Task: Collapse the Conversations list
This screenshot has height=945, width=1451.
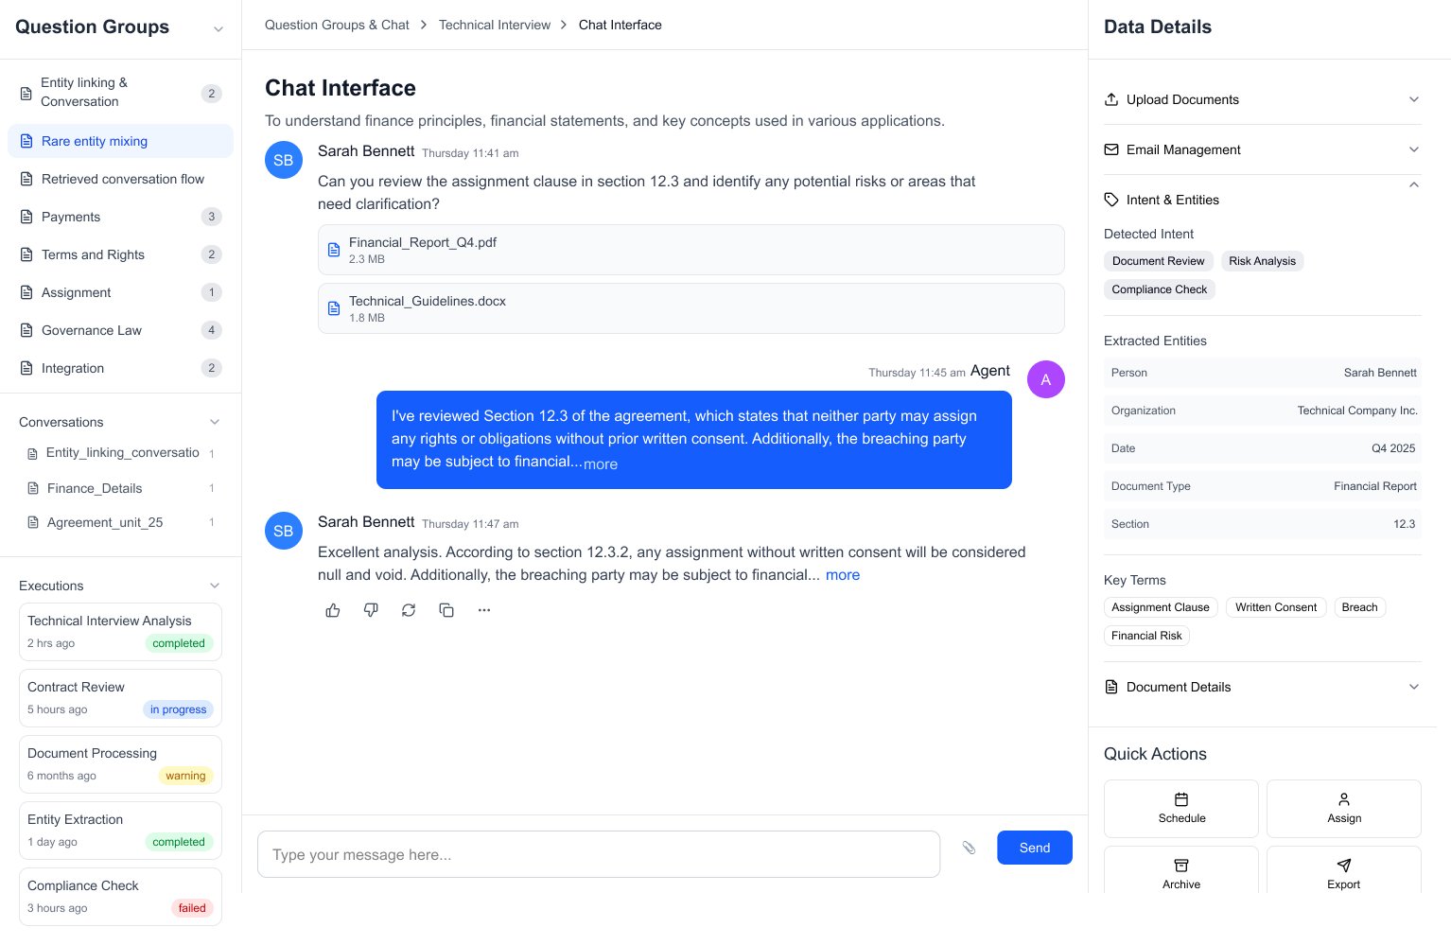Action: (215, 422)
